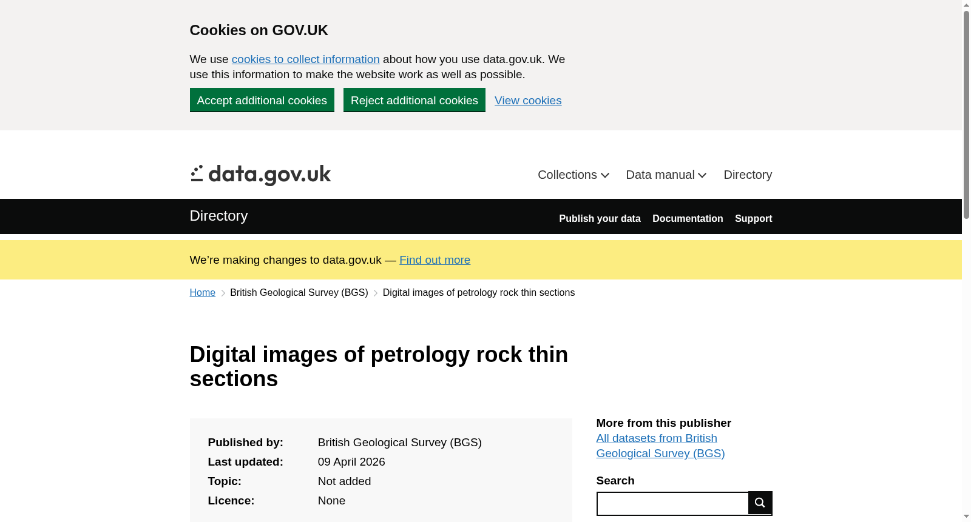Select the 09 April 2026 date text
The width and height of the screenshot is (971, 522).
click(351, 462)
